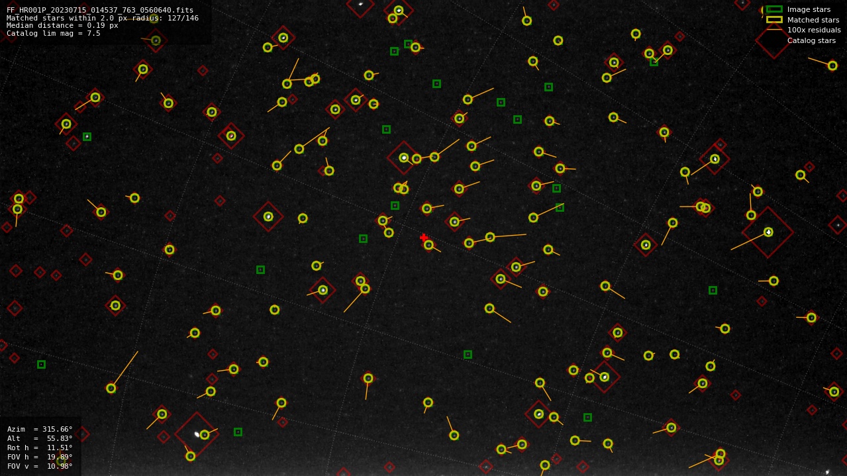Click the red cross field-center marker
This screenshot has height=476, width=847.
(424, 238)
